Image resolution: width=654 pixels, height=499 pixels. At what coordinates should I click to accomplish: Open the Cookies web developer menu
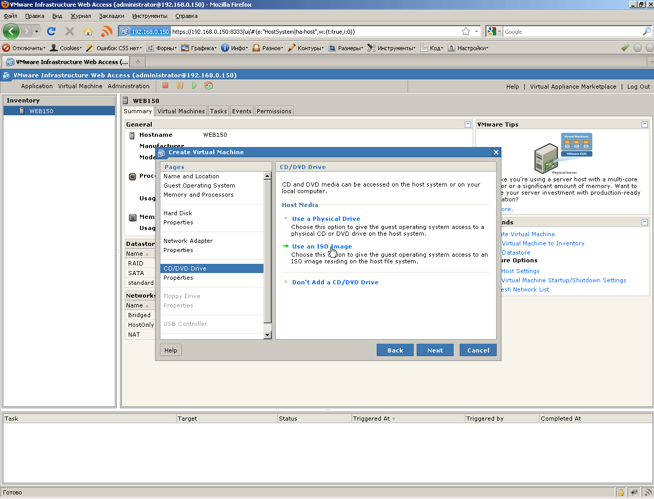[66, 48]
